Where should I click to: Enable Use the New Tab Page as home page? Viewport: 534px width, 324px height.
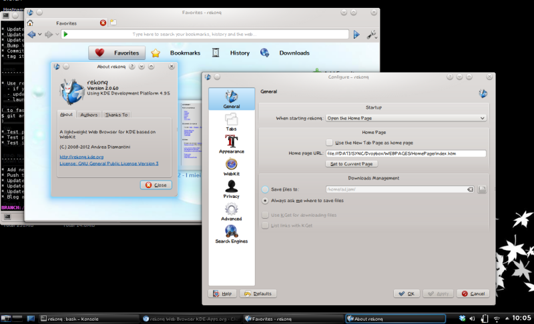coord(329,143)
